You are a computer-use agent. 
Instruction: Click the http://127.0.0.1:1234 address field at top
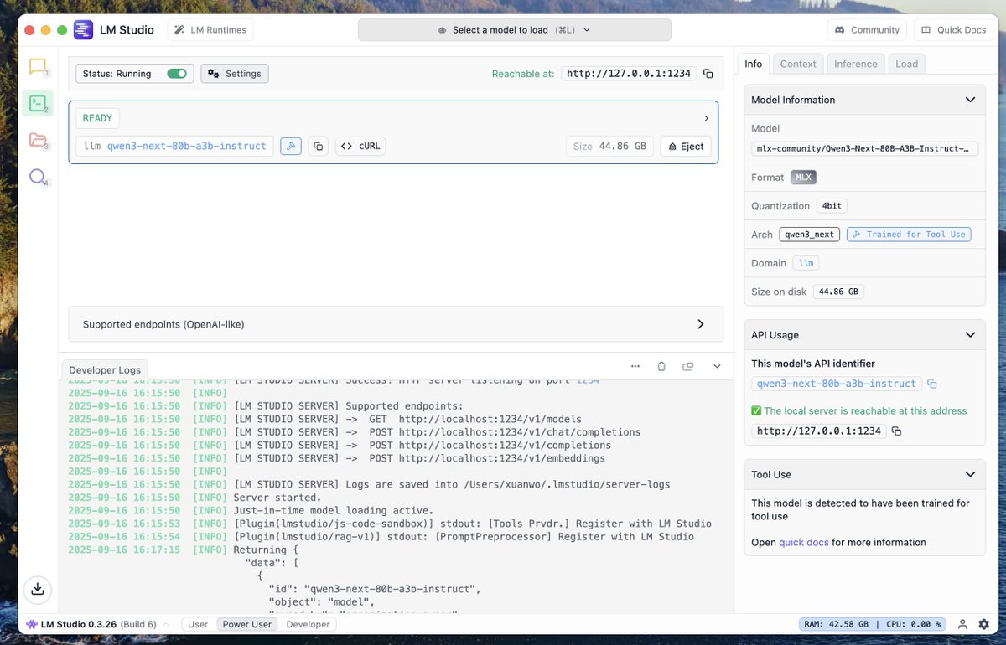point(629,74)
